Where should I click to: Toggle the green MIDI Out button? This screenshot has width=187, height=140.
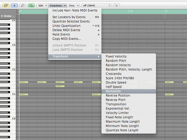[31, 6]
